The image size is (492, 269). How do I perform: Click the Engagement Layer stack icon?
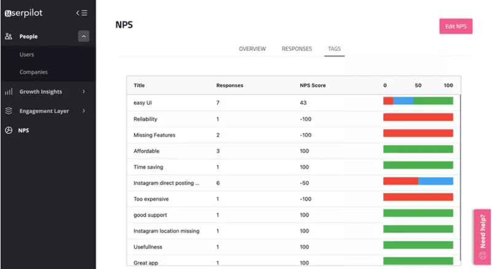click(x=9, y=111)
